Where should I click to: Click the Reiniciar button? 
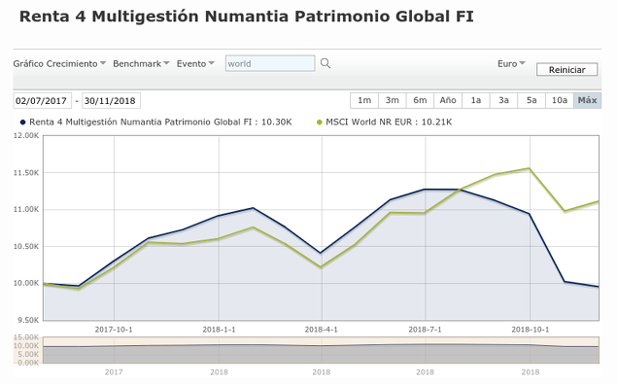[566, 70]
